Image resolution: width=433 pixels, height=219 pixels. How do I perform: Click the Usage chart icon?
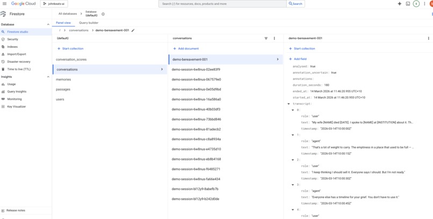pos(3,84)
